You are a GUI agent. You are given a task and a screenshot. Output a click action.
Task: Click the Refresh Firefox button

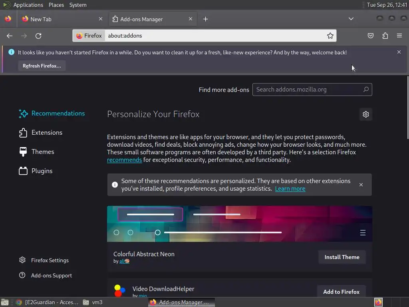coord(42,66)
